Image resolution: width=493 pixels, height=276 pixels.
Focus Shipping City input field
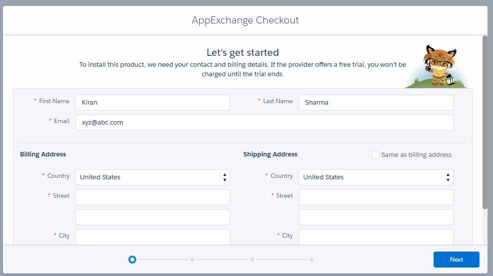[x=376, y=237]
